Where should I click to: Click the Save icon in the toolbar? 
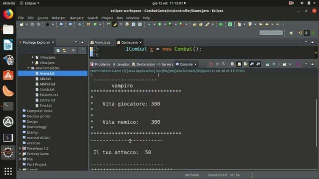32,24
